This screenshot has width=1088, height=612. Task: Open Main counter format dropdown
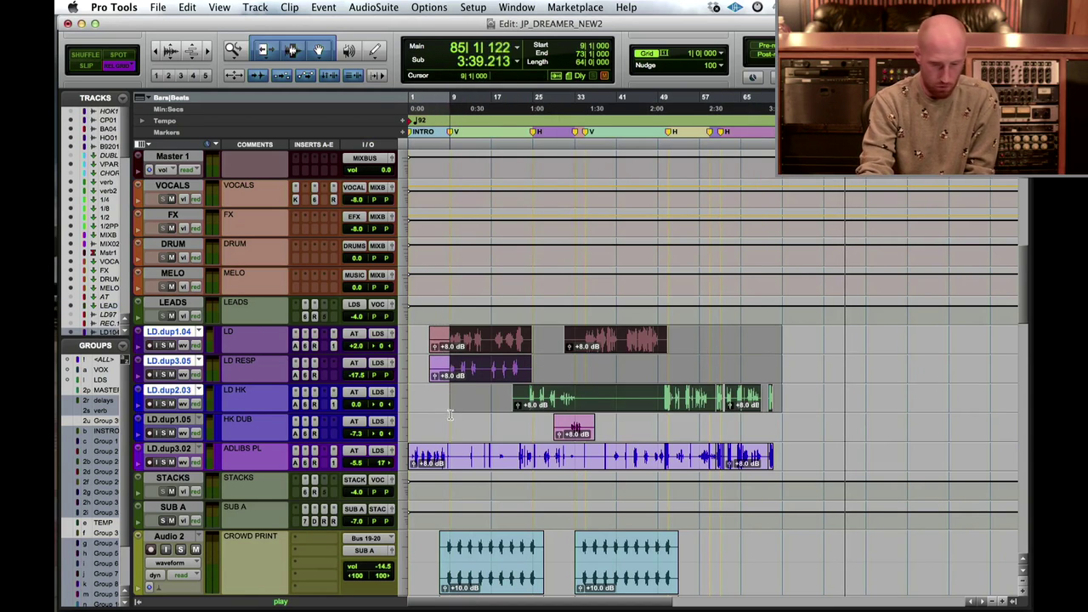(517, 48)
